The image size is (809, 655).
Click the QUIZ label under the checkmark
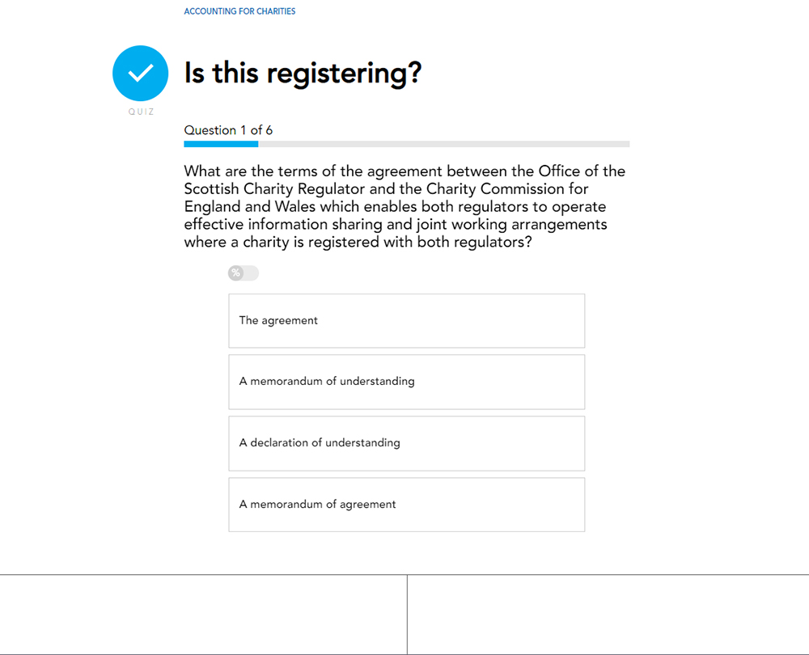tap(141, 112)
